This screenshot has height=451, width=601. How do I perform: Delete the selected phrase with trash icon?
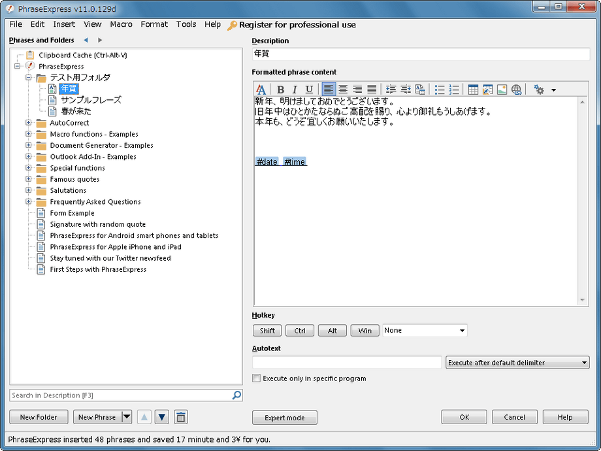coord(181,417)
